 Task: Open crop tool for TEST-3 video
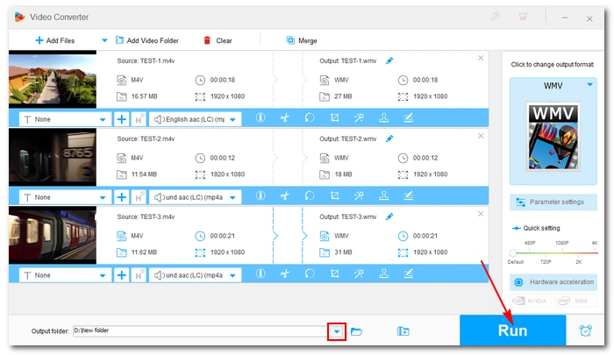click(334, 273)
